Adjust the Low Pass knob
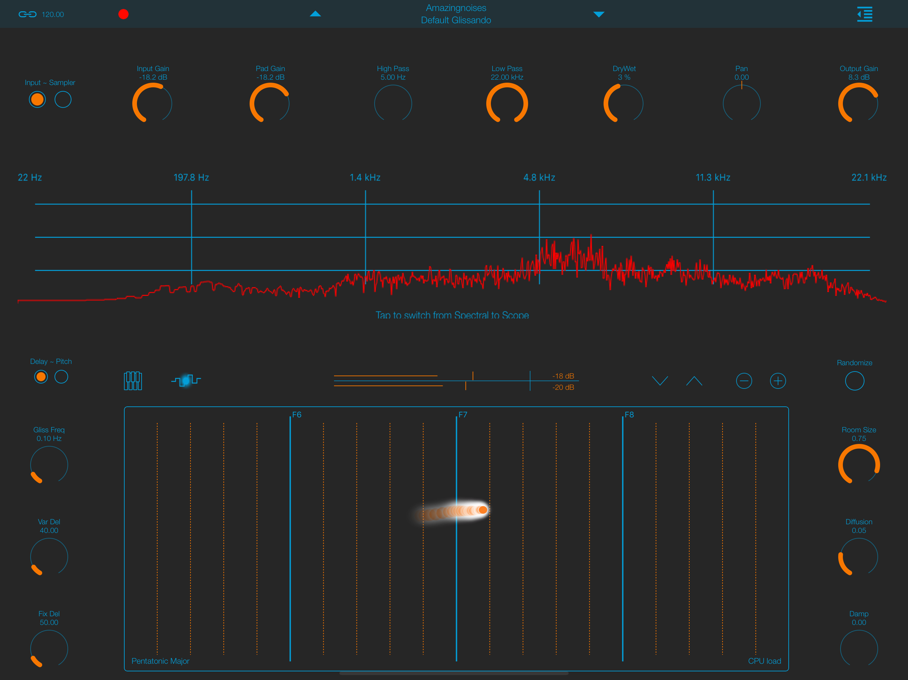Viewport: 908px width, 680px height. 507,103
